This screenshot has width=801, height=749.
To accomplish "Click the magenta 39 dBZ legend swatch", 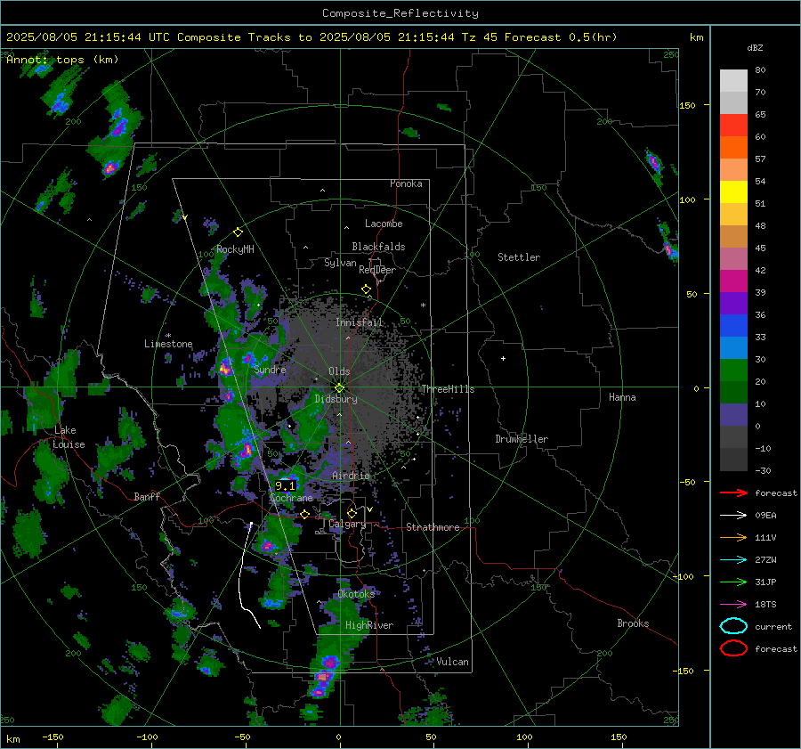I will point(733,281).
